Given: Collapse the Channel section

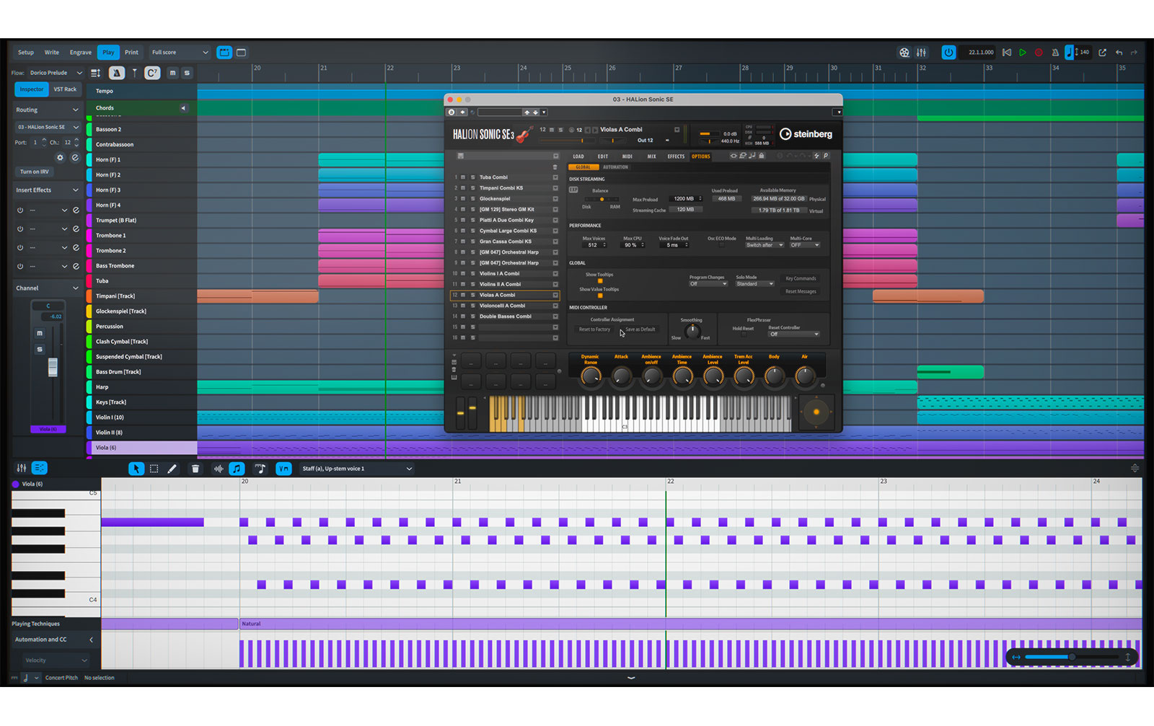Looking at the screenshot, I should point(75,288).
